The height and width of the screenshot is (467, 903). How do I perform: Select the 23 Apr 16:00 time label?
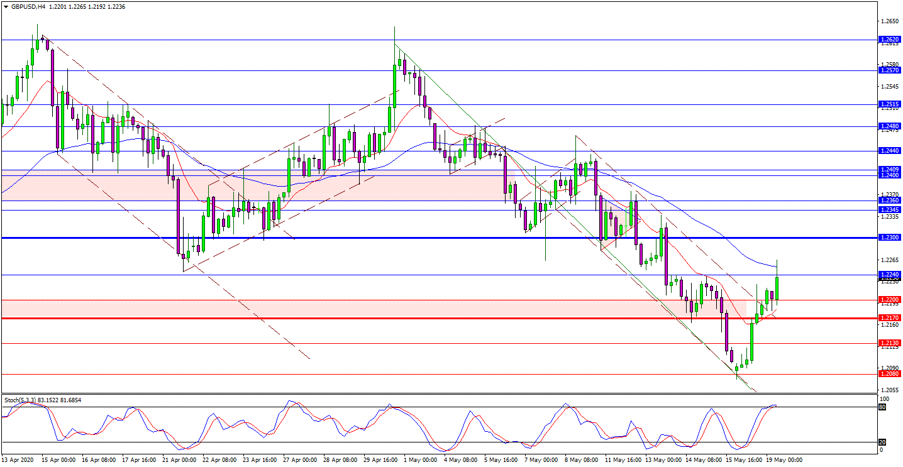pos(260,460)
